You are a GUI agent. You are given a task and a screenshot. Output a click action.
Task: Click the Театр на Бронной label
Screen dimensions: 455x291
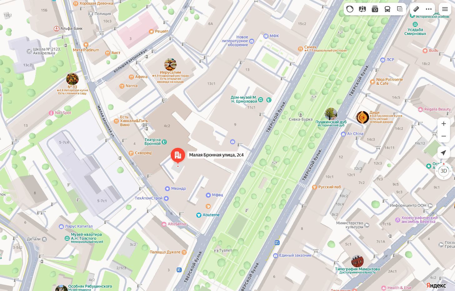(153, 142)
